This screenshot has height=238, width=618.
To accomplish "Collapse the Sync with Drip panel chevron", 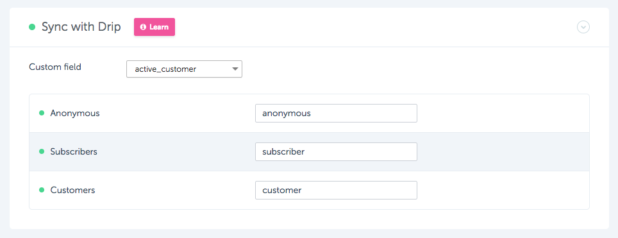I will click(583, 27).
